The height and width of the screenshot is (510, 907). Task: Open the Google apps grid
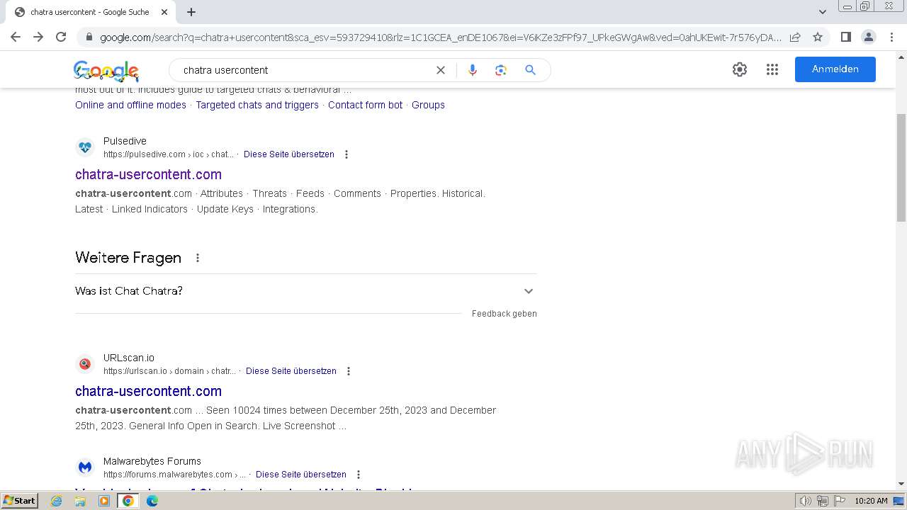click(x=772, y=69)
